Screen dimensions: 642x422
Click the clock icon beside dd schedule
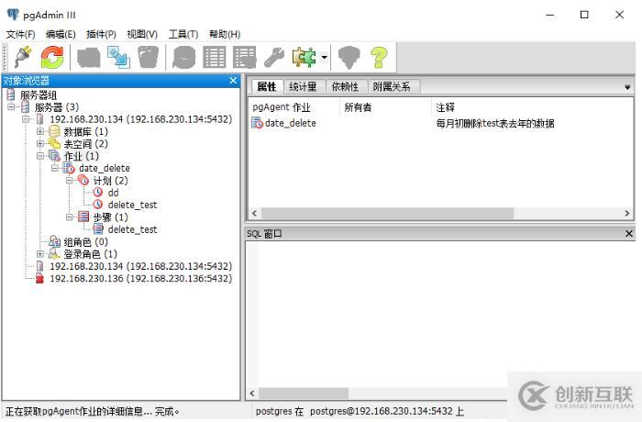(x=98, y=192)
